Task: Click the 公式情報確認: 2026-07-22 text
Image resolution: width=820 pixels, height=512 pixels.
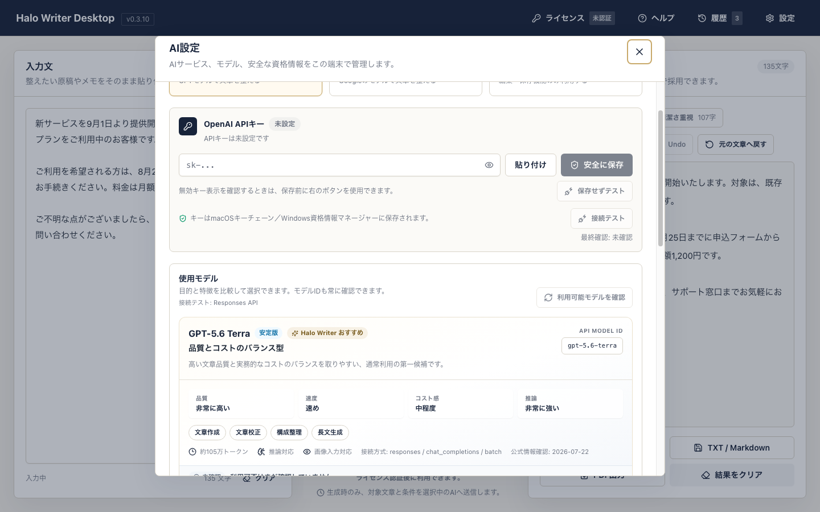Action: pyautogui.click(x=550, y=452)
